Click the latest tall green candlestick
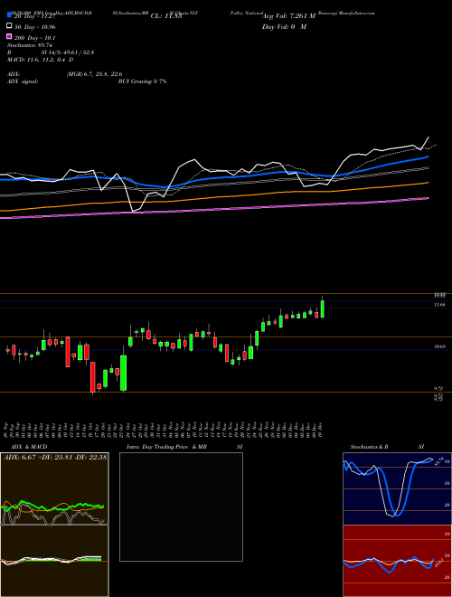This screenshot has width=452, height=597. [322, 308]
